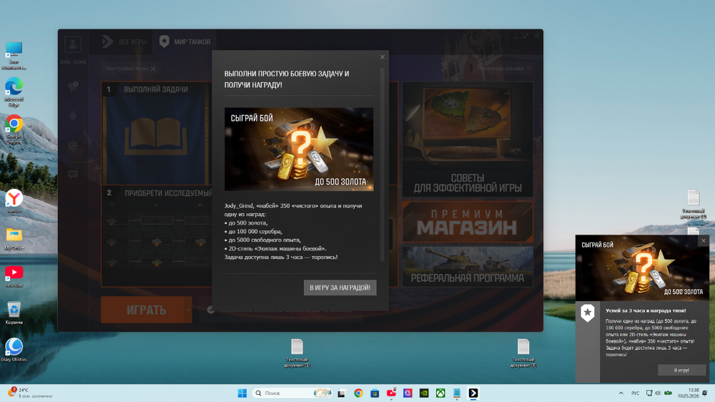Open the volume speaker icon in the tray
The height and width of the screenshot is (402, 715).
tap(658, 393)
